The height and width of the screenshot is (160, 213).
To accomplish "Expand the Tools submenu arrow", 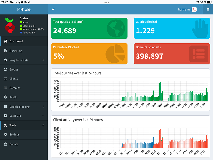I will pyautogui.click(x=43, y=125).
